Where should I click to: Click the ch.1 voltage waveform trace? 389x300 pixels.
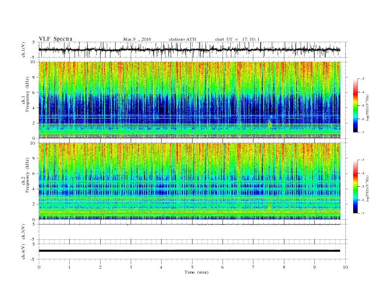coord(189,50)
